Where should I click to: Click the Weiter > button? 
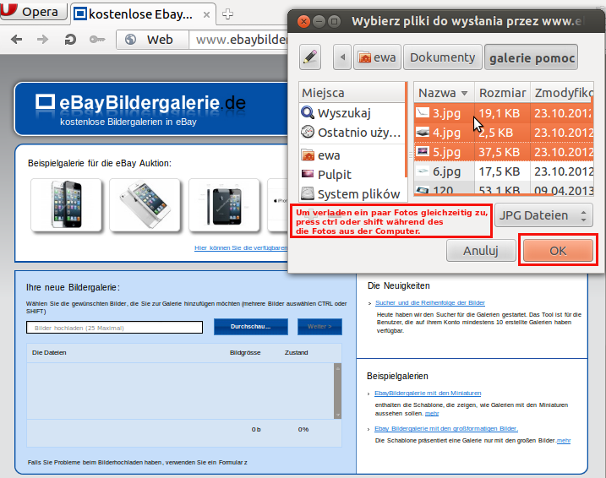319,327
